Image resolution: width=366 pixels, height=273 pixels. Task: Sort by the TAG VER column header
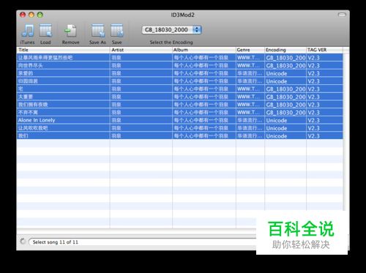324,50
